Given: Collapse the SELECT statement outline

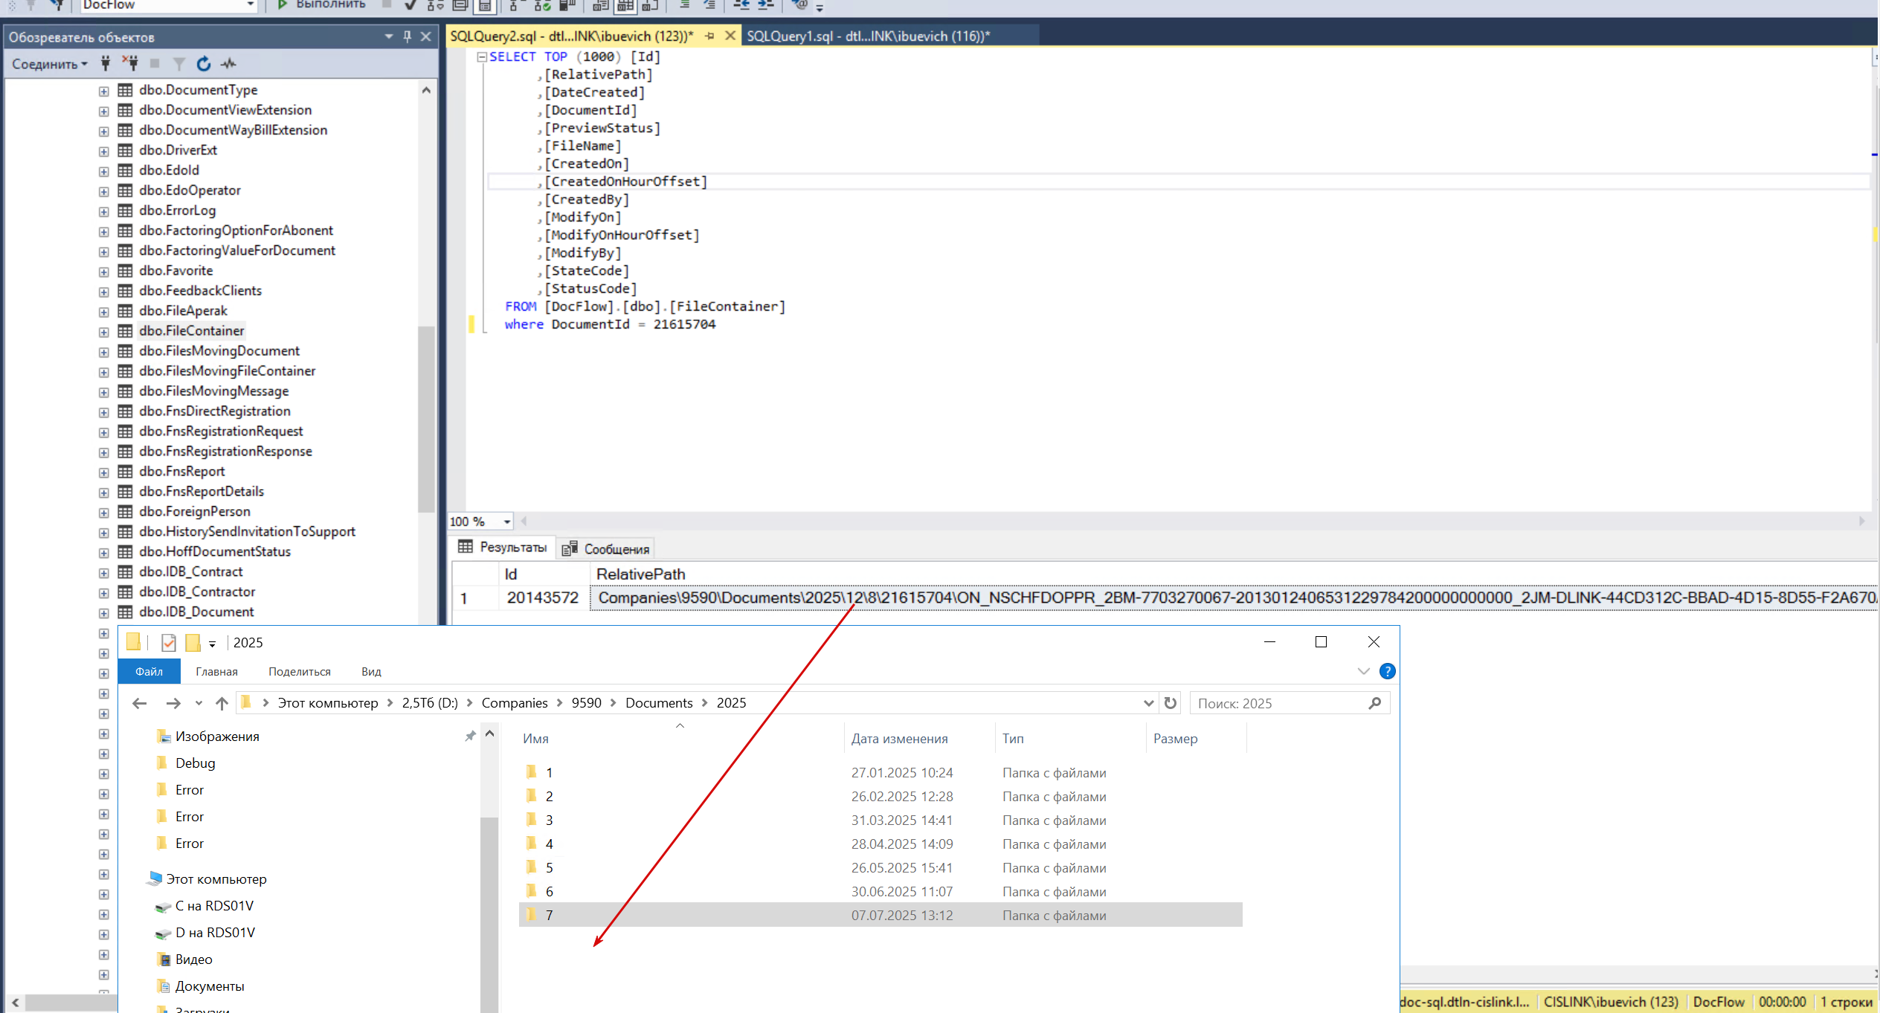Looking at the screenshot, I should (481, 57).
